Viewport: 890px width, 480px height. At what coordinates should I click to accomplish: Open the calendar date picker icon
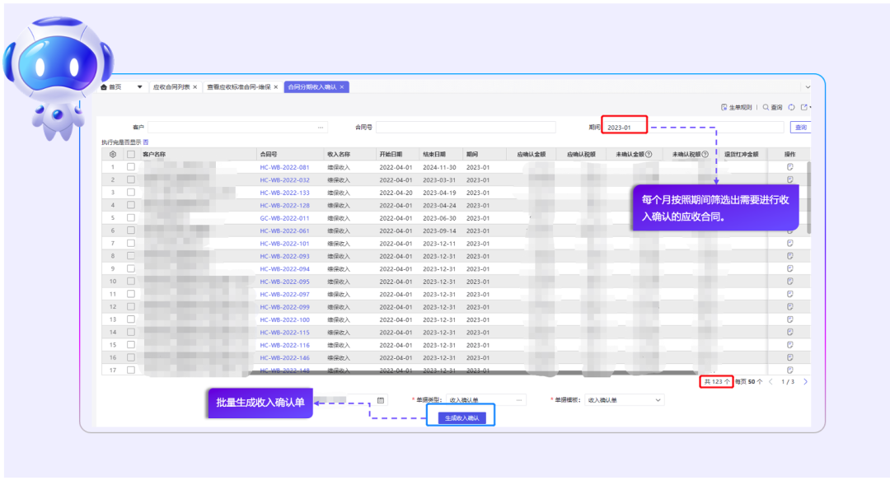[x=381, y=400]
